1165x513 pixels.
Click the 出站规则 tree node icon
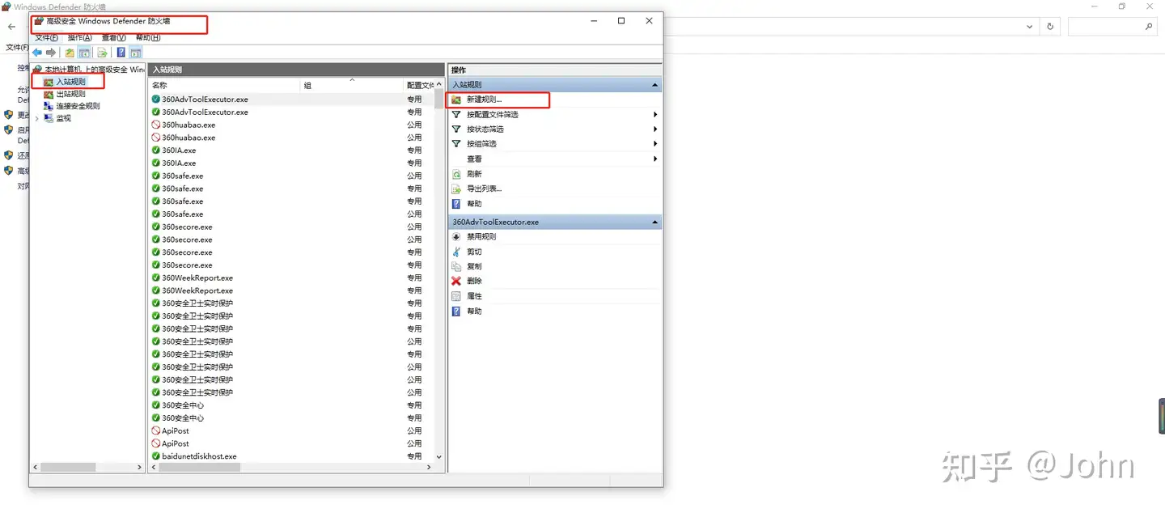(49, 94)
